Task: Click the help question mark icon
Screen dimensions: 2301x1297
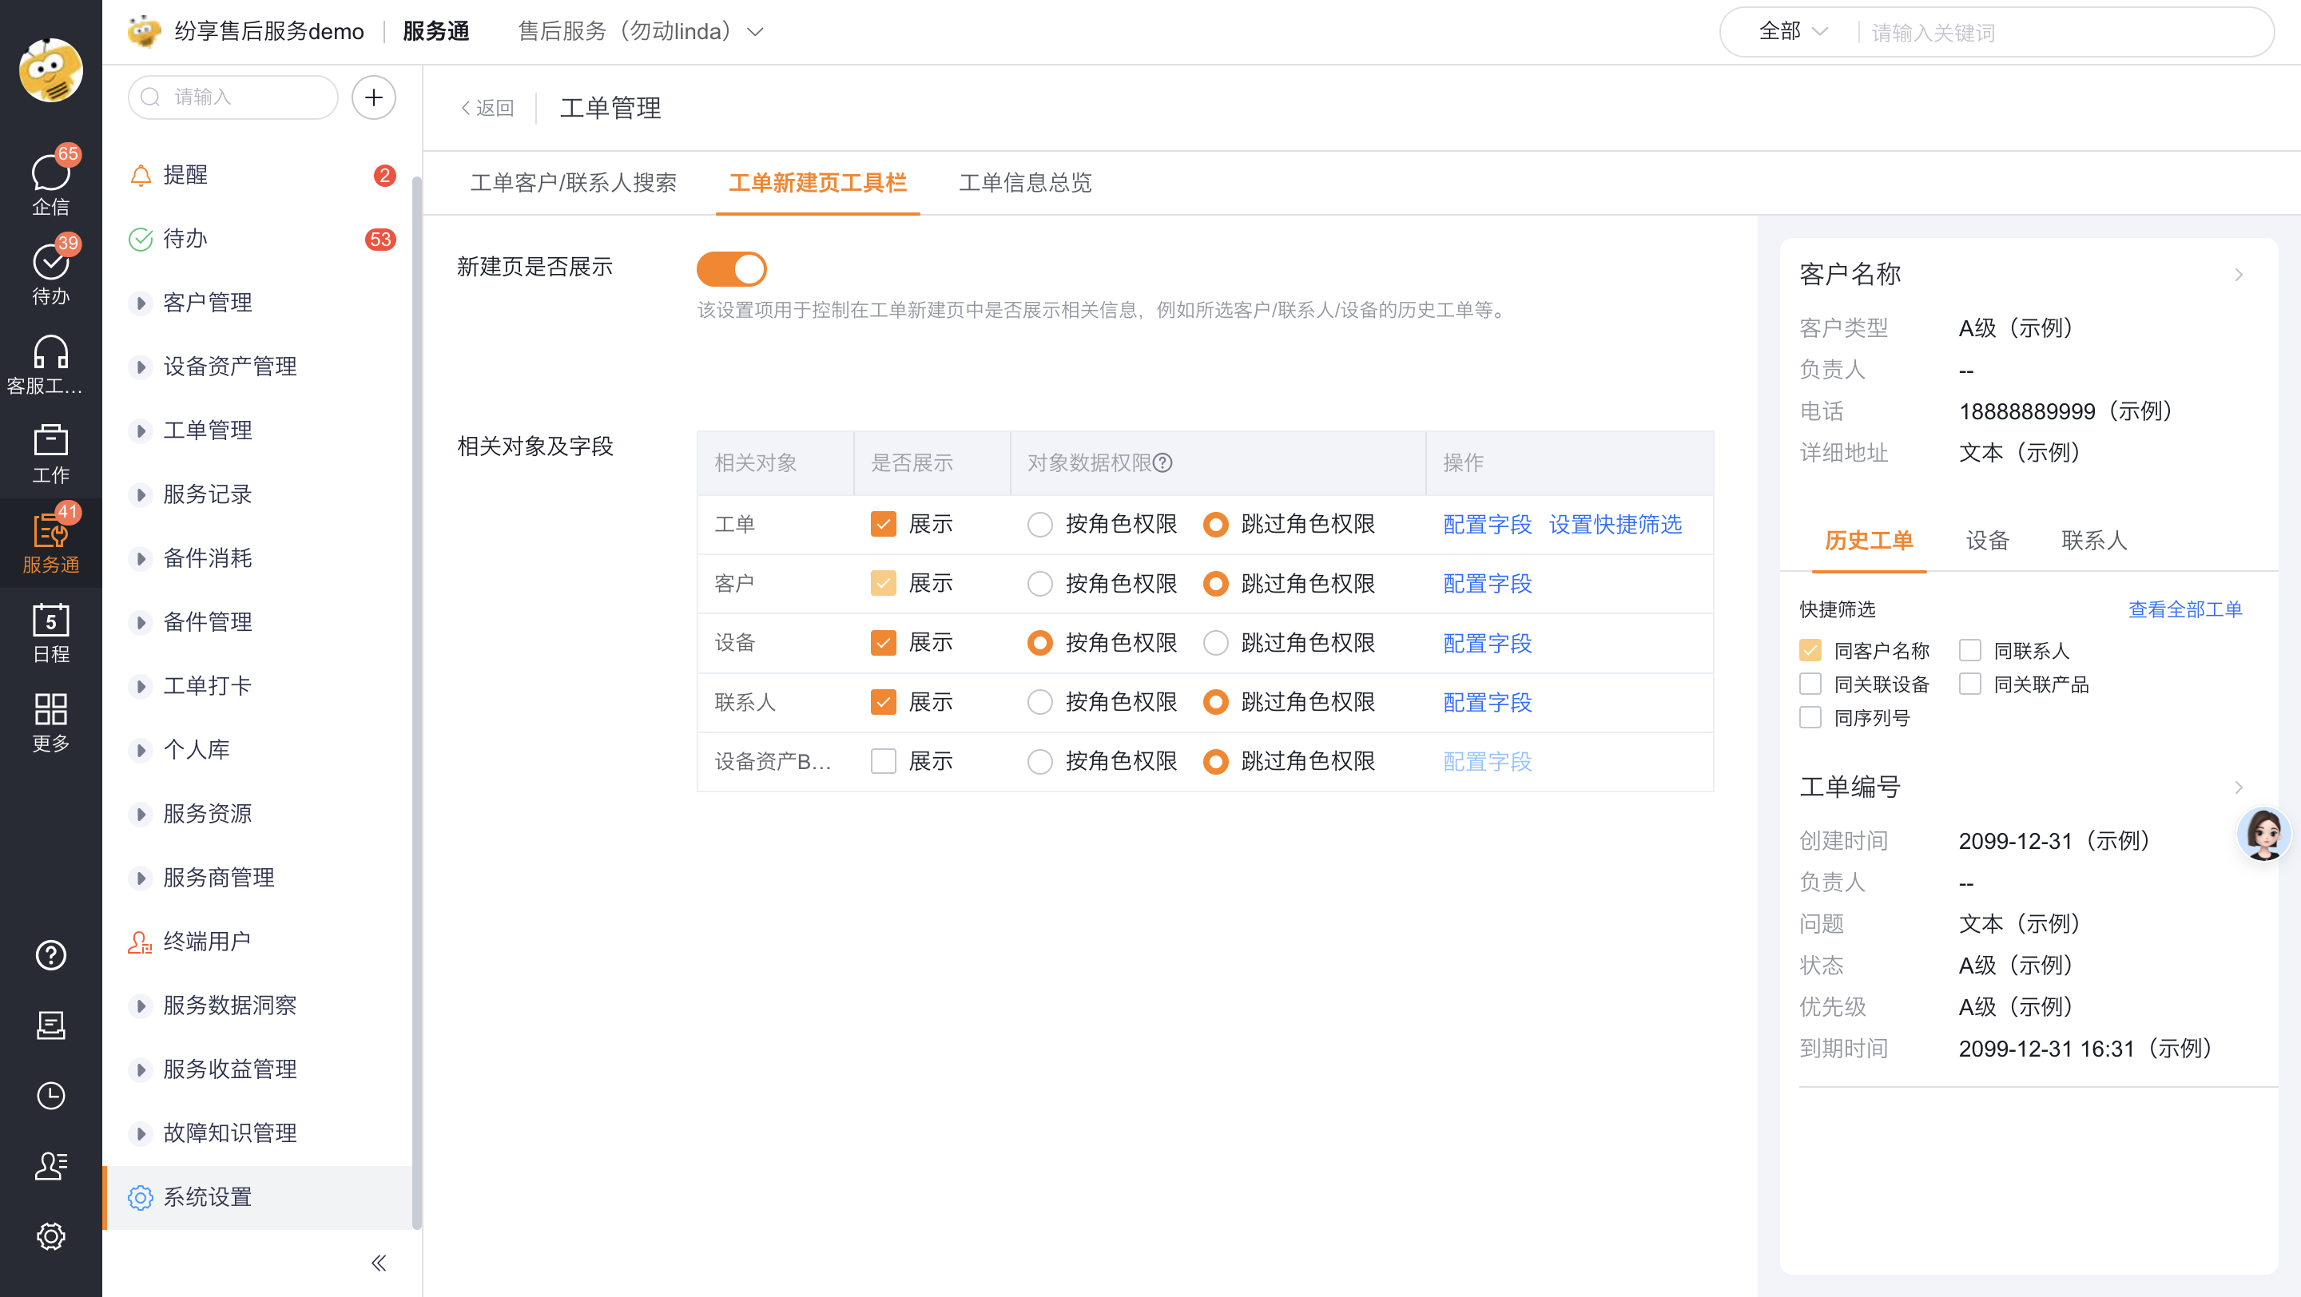Action: point(51,954)
